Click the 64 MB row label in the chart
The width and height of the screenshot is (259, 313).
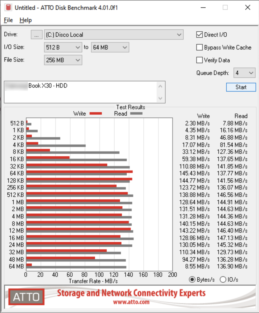16,266
